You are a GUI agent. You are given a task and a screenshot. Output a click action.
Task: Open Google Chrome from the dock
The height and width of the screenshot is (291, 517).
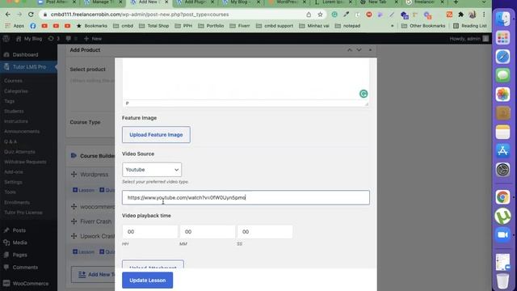tap(502, 197)
